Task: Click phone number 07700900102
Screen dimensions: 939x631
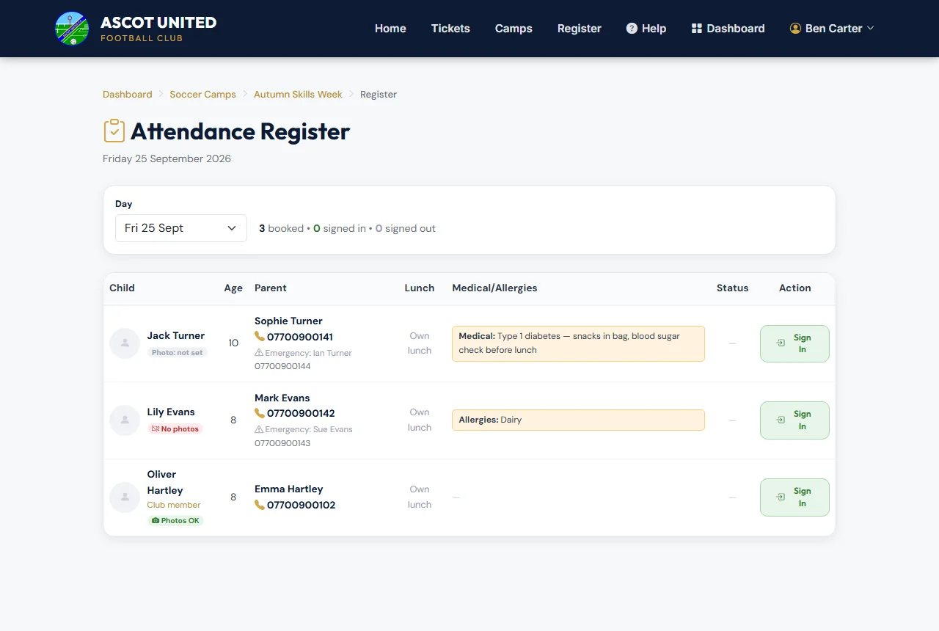Action: tap(302, 505)
